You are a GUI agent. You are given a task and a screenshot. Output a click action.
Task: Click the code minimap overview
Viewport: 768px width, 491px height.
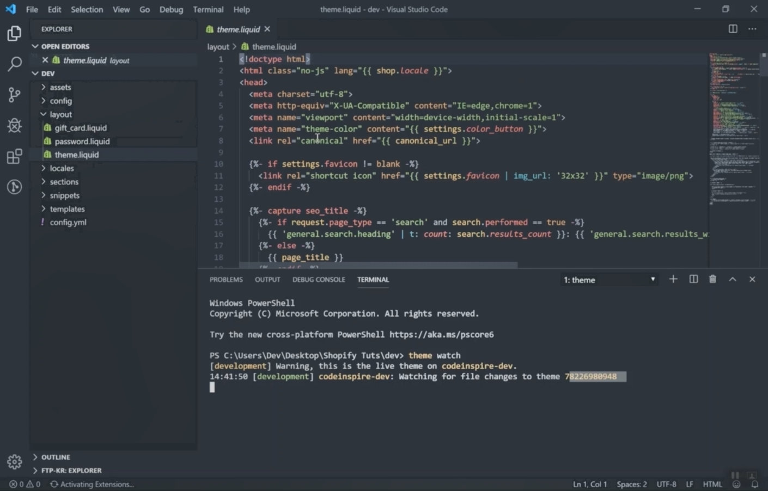[734, 129]
